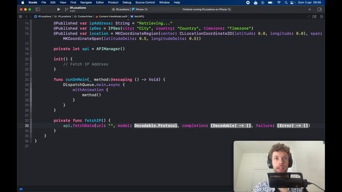Click 'APIManager()' in the code
342x192 pixels.
(x=111, y=49)
